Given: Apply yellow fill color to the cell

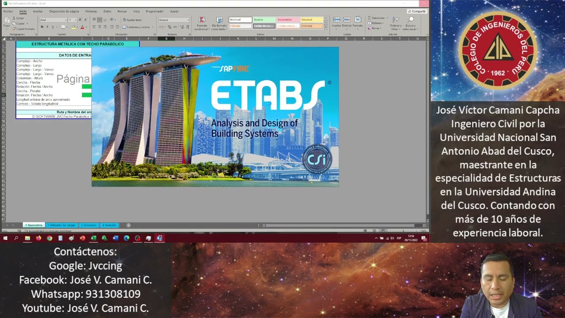Looking at the screenshot, I should (x=73, y=27).
